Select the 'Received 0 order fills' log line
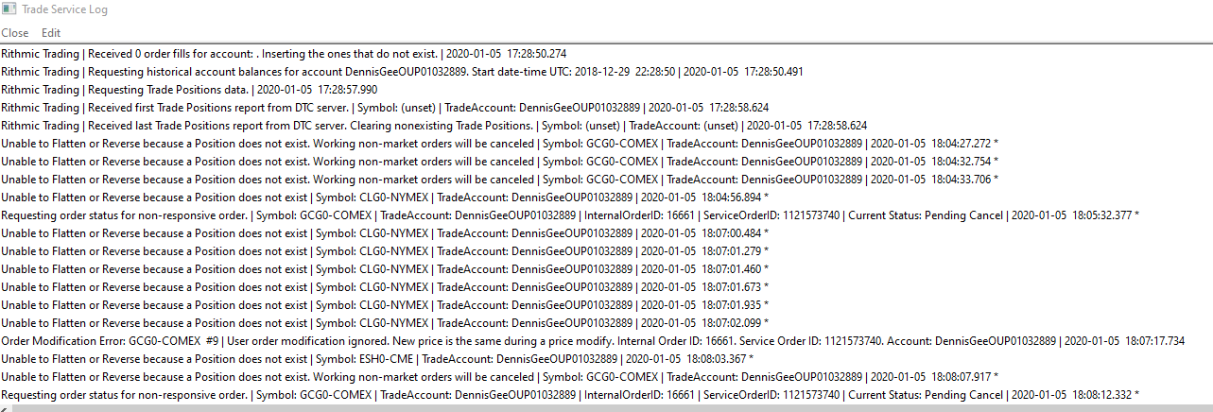The width and height of the screenshot is (1213, 412). point(284,54)
